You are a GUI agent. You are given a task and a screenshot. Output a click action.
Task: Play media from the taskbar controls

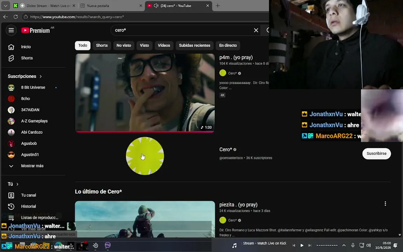302,246
